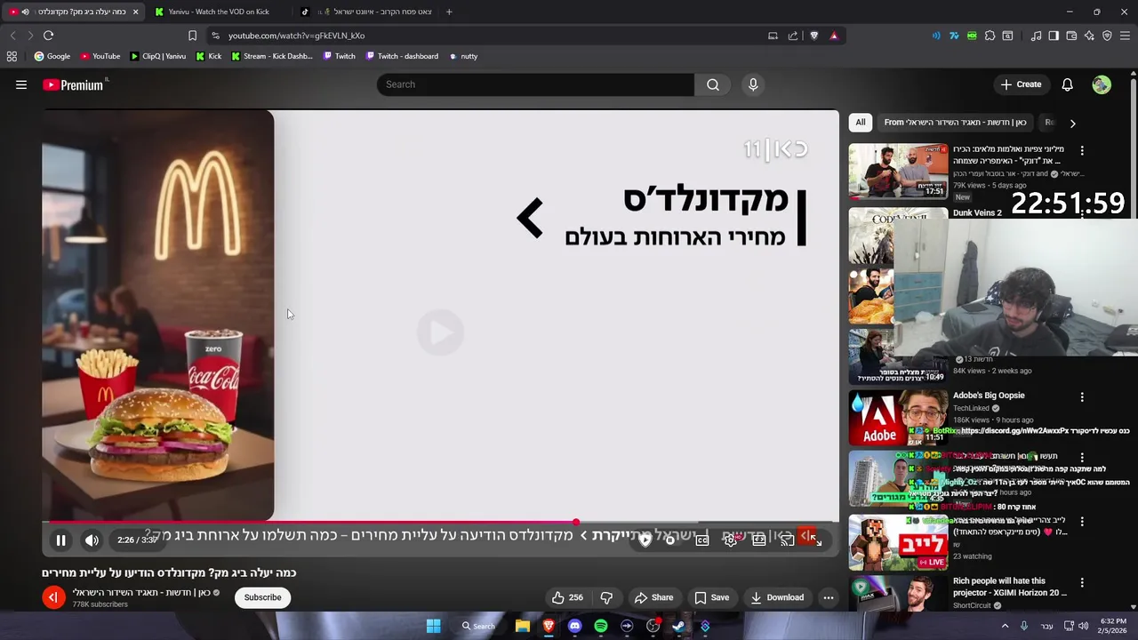Open the player settings gear

(731, 540)
